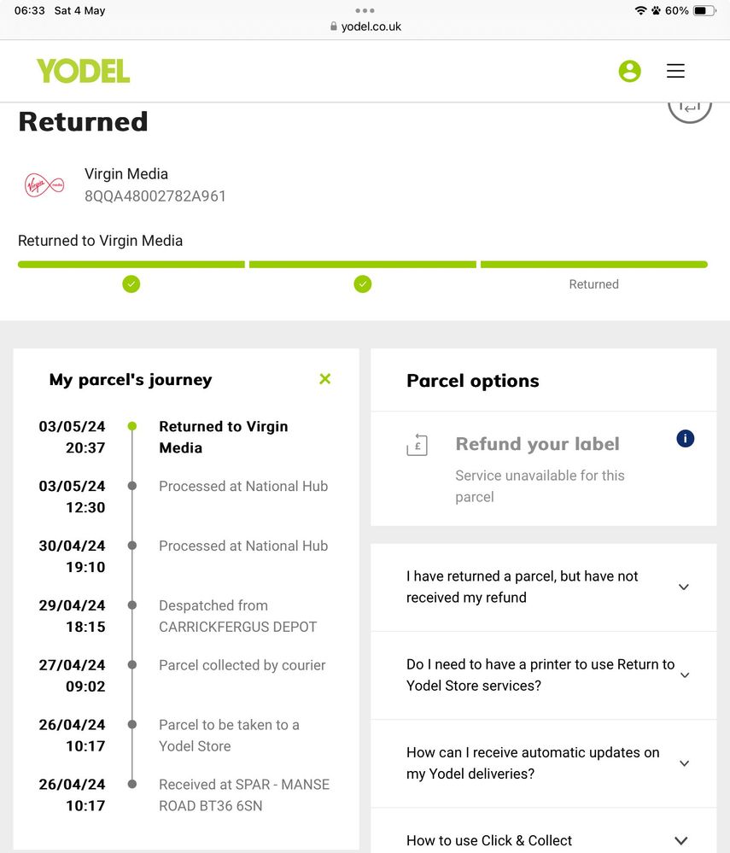Expand 'I have returned a parcel' question

[543, 587]
